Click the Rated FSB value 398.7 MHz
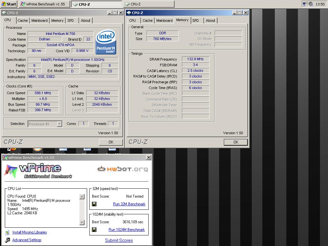328x246 pixels. click(43, 110)
